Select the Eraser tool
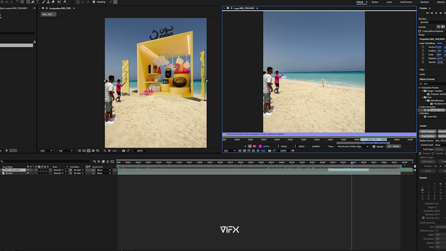 click(53, 2)
